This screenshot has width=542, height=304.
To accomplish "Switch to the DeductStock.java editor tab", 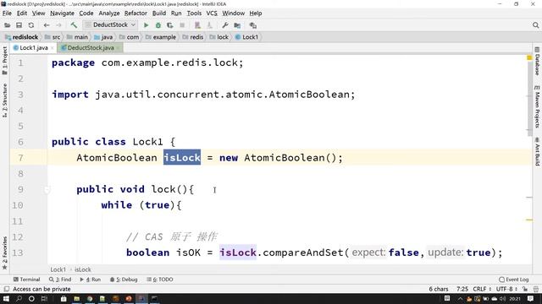I will [91, 48].
